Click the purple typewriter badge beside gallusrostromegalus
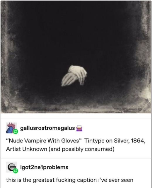Image resolution: width=152 pixels, height=188 pixels. pos(79,128)
